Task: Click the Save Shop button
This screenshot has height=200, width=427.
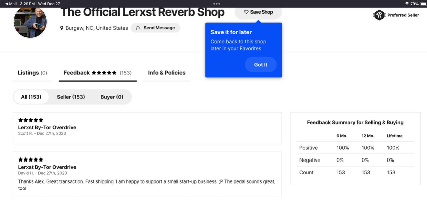Action: [258, 12]
